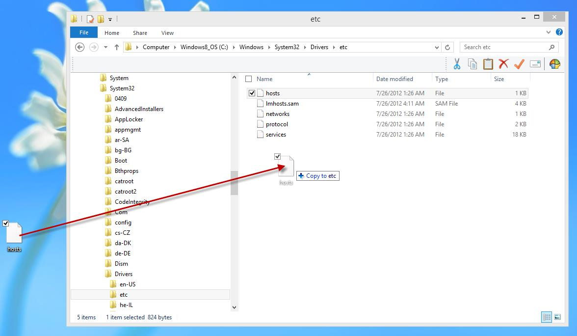Click the networks file icon
The width and height of the screenshot is (577, 336).
(x=260, y=114)
